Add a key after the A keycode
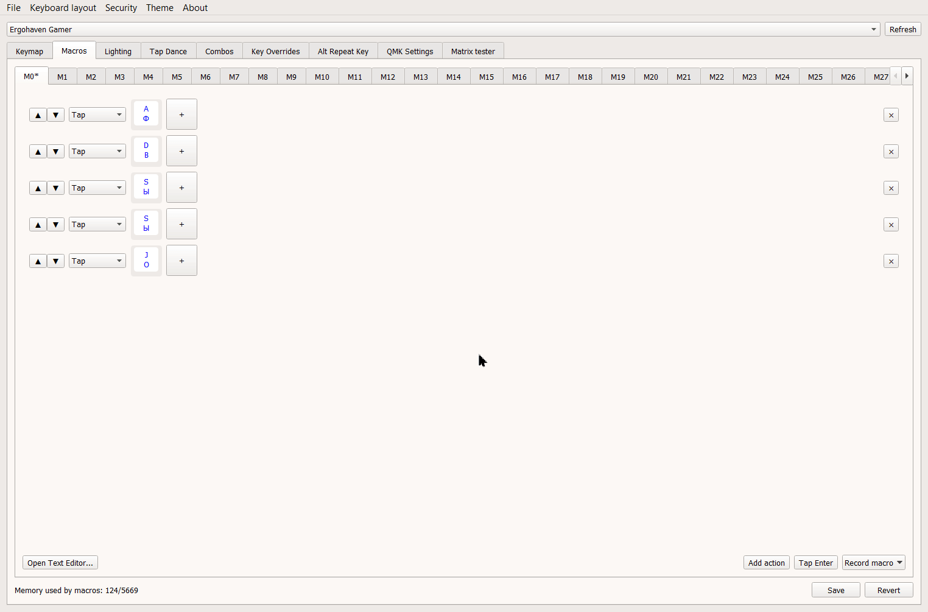This screenshot has width=928, height=612. (x=181, y=114)
